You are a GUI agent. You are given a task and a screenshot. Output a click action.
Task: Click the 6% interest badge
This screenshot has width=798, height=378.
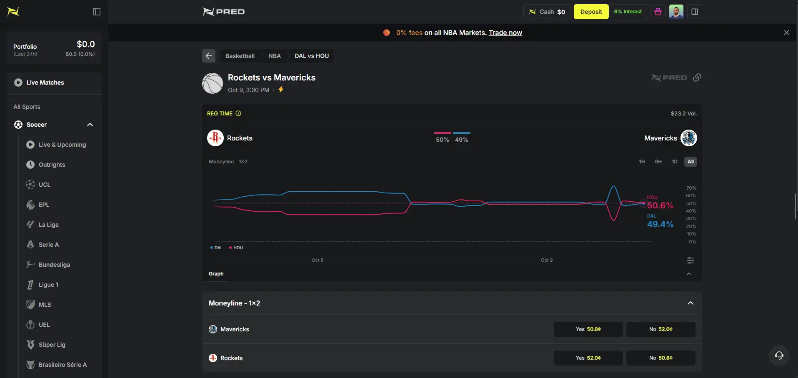pos(628,12)
